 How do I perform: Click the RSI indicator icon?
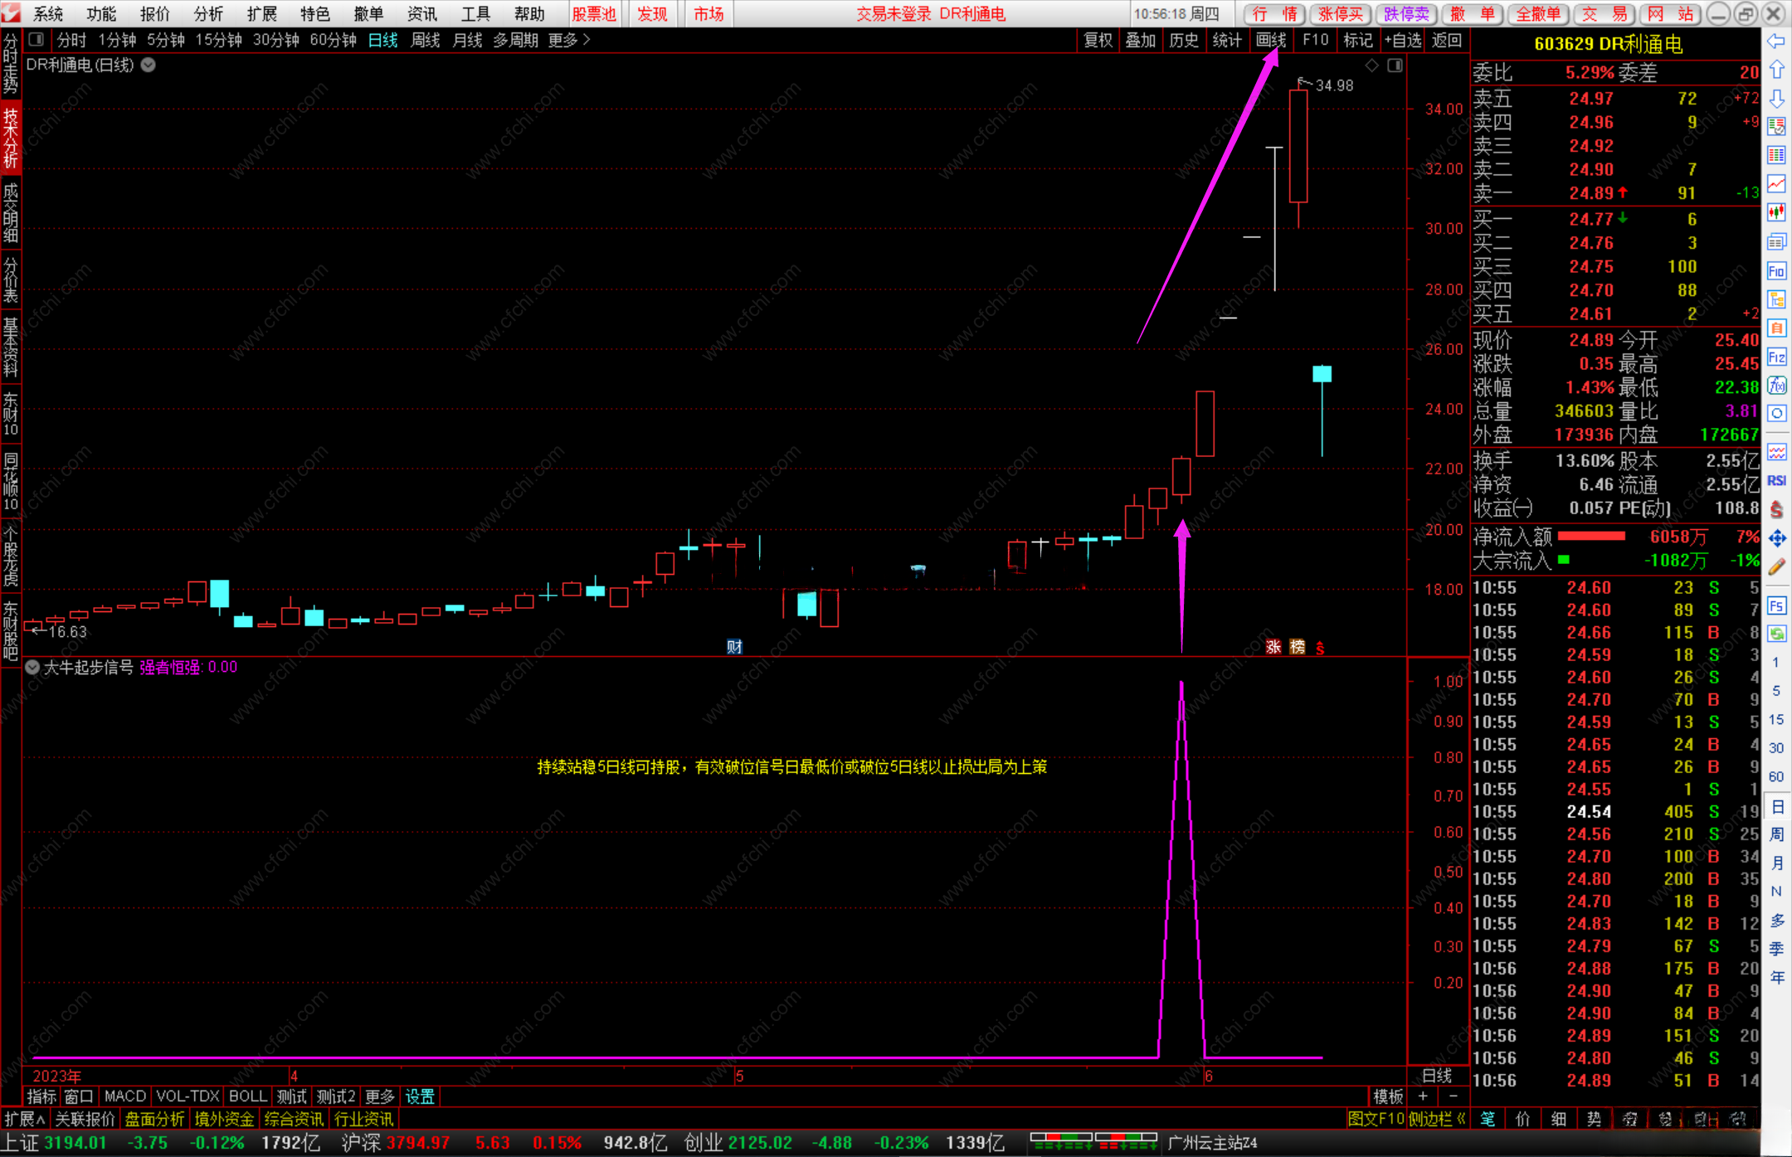(x=1775, y=481)
